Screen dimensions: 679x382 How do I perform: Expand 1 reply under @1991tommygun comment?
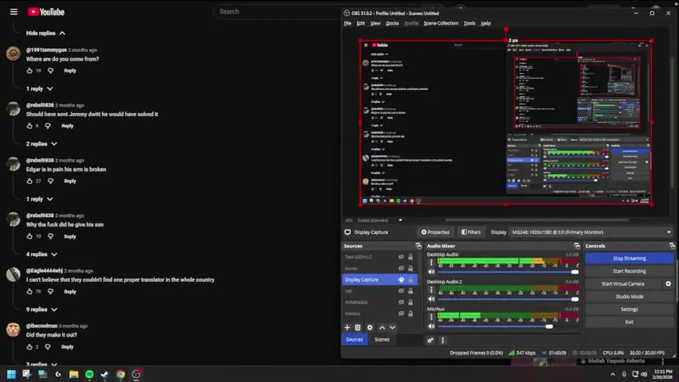[x=40, y=89]
